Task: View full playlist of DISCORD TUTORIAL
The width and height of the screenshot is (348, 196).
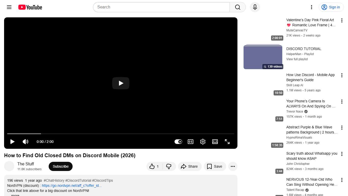Action: 297,59
